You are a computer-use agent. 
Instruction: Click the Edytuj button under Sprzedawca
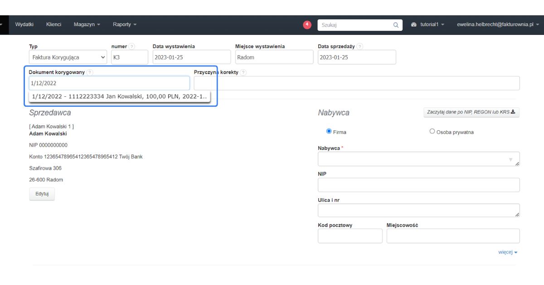click(42, 194)
